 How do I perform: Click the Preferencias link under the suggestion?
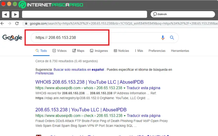point(44,73)
